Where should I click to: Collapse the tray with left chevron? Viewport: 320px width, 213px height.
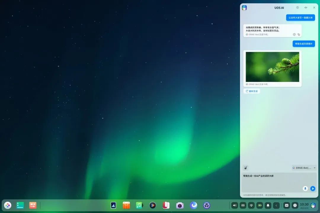click(276, 205)
